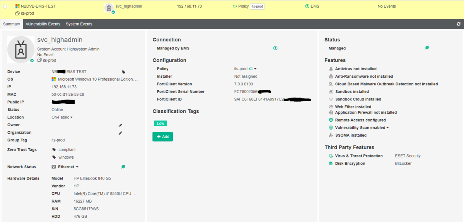
Task: Click the Remote Access configured shield icon
Action: 331,120
